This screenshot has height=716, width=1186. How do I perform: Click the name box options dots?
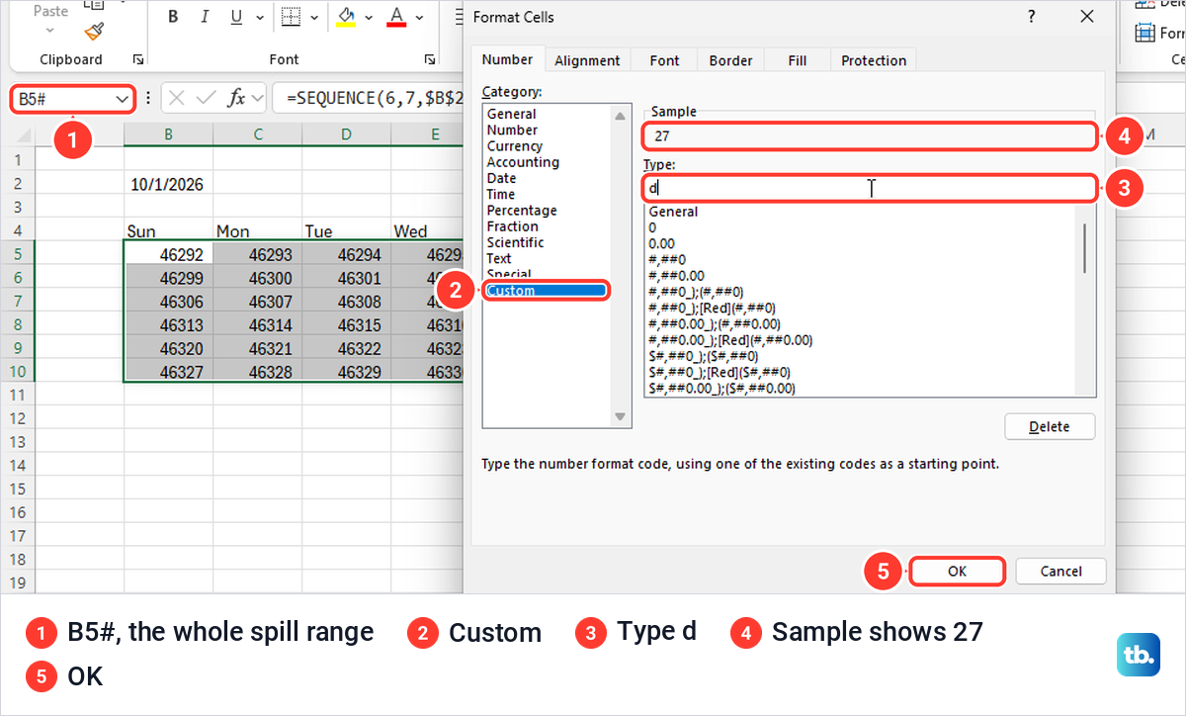(148, 98)
